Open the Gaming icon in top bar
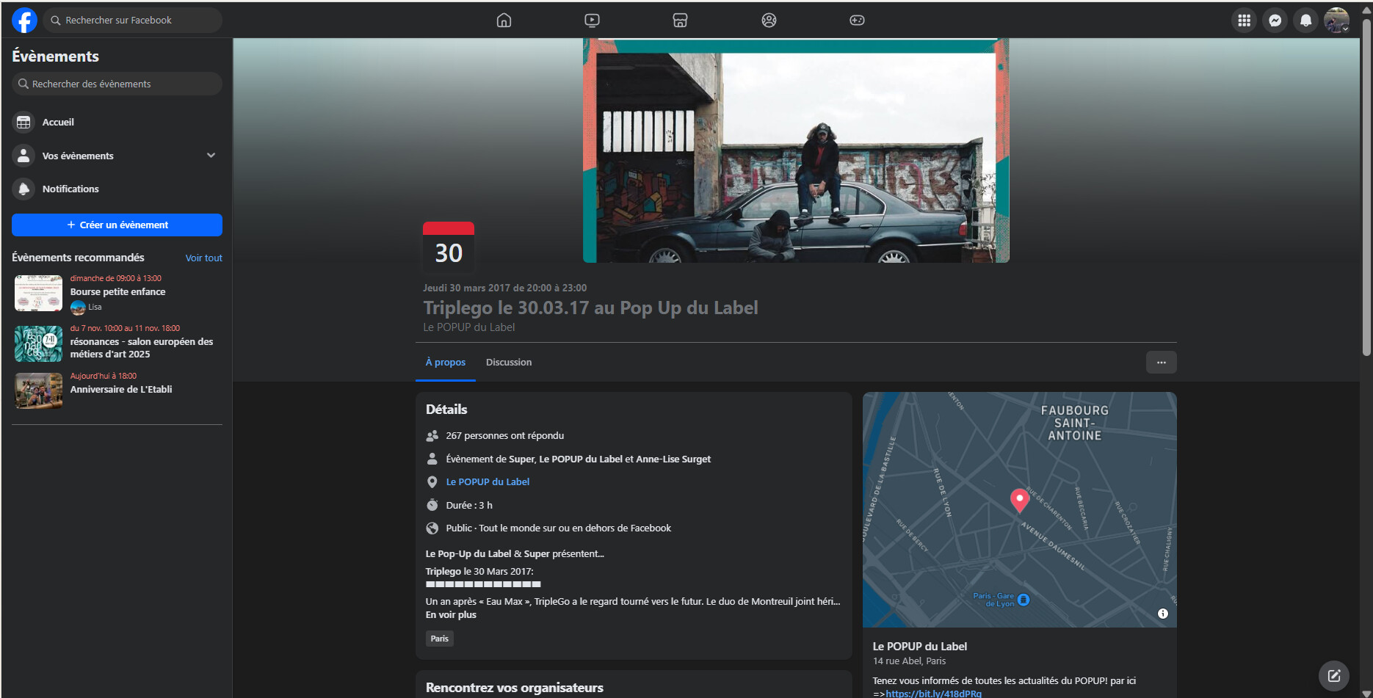 click(857, 21)
